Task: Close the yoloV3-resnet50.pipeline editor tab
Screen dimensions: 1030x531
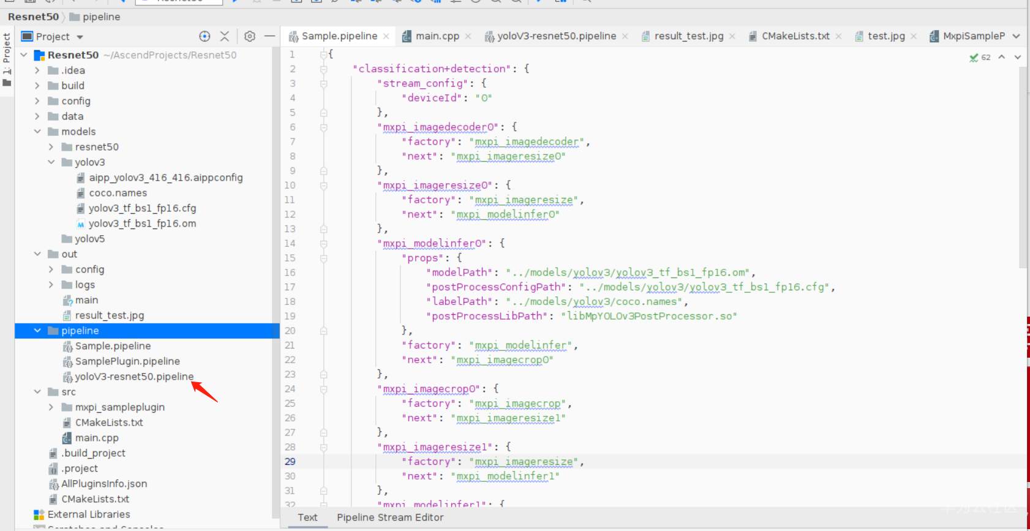Action: point(625,36)
